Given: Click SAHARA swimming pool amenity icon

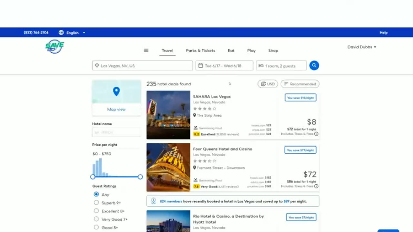Looking at the screenshot, I should tap(196, 128).
